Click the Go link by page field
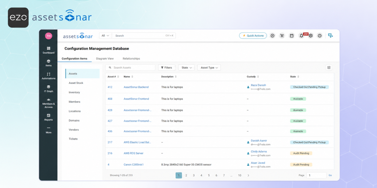Image resolution: width=377 pixels, height=188 pixels. point(330,175)
